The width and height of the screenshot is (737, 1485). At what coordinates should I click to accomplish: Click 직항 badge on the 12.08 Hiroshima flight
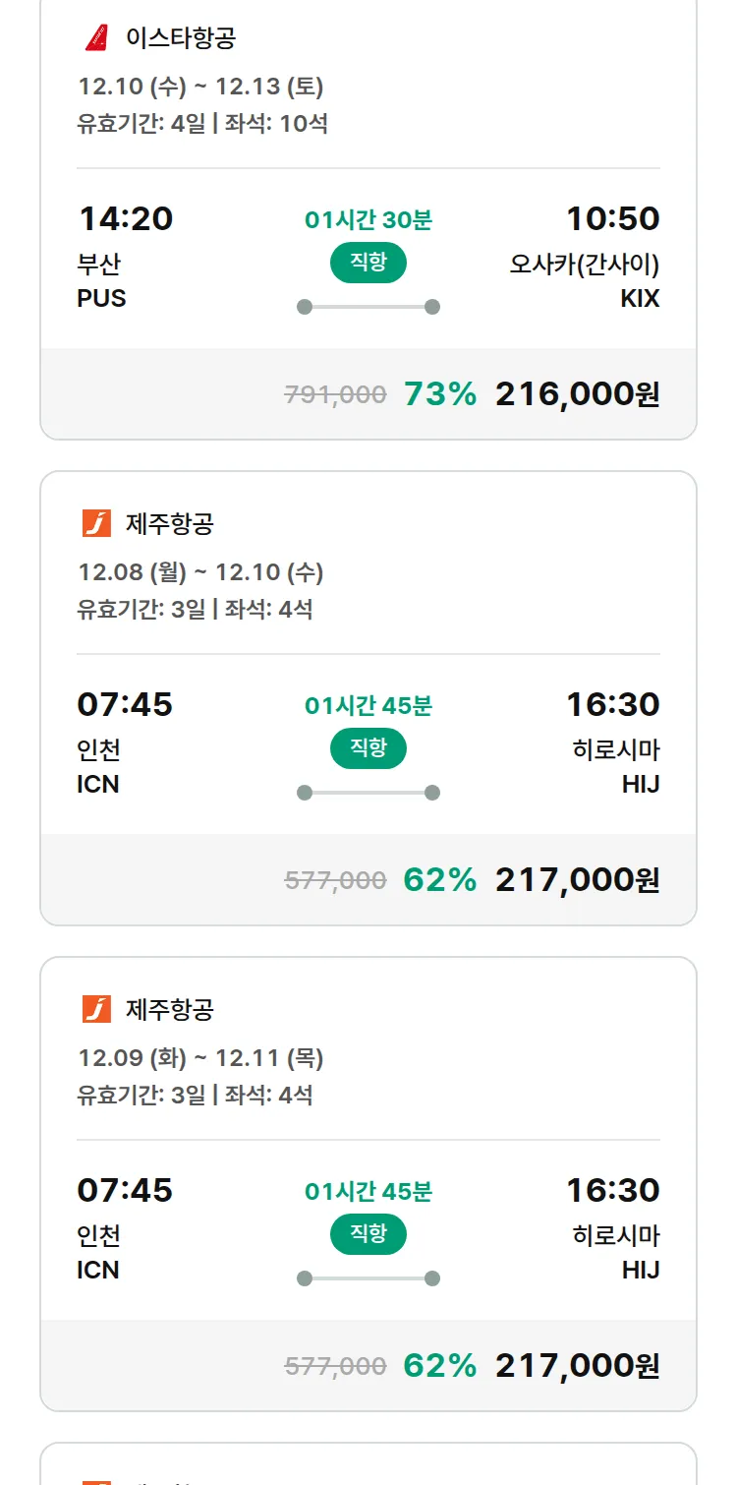[x=368, y=748]
